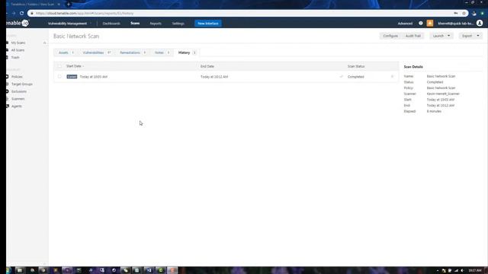Viewport: 488px width, 274px height.
Task: Click the saved password key icon
Action: (x=456, y=14)
